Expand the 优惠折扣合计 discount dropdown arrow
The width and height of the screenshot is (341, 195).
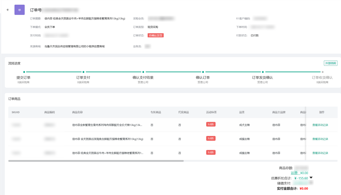pyautogui.click(x=311, y=178)
